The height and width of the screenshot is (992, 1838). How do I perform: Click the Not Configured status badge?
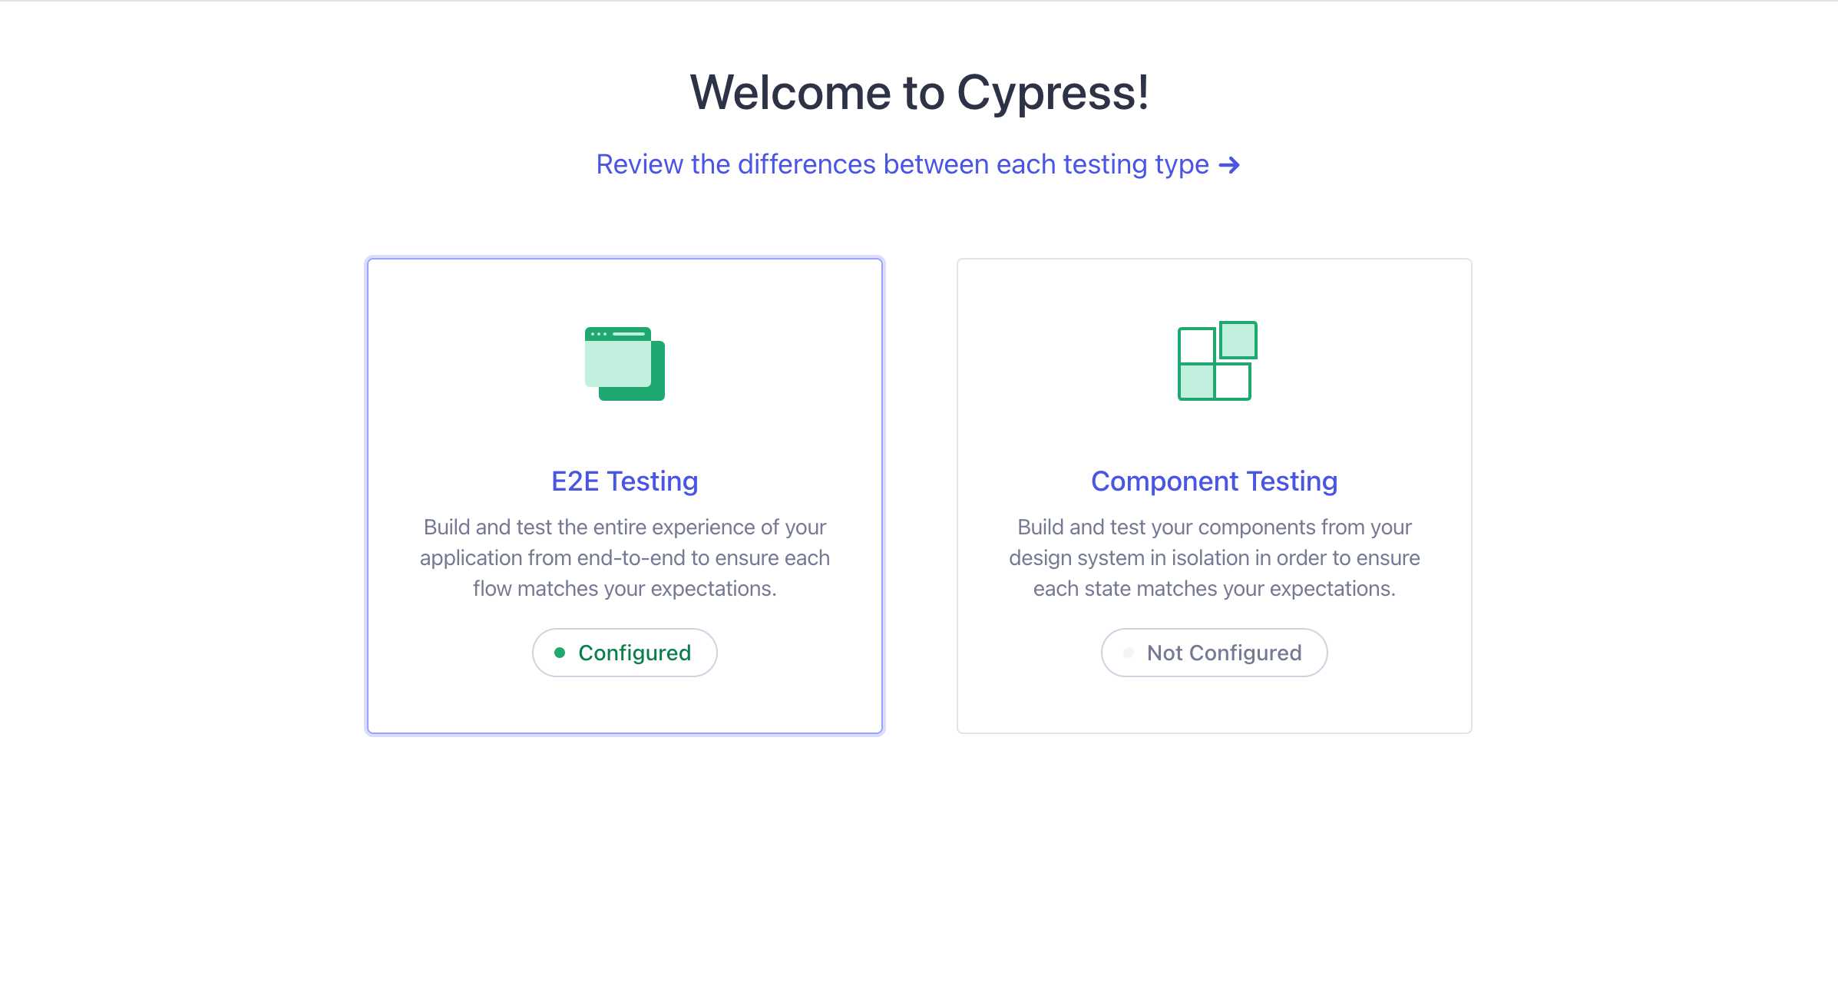click(x=1215, y=653)
